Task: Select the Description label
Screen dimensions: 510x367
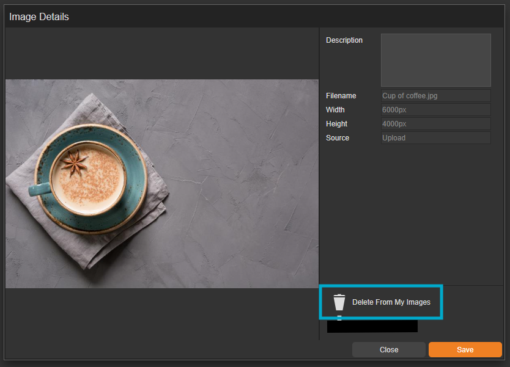Action: click(x=344, y=40)
